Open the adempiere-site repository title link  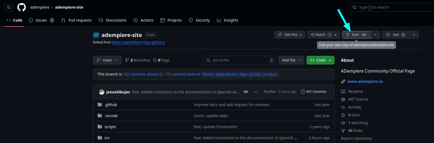click(122, 35)
